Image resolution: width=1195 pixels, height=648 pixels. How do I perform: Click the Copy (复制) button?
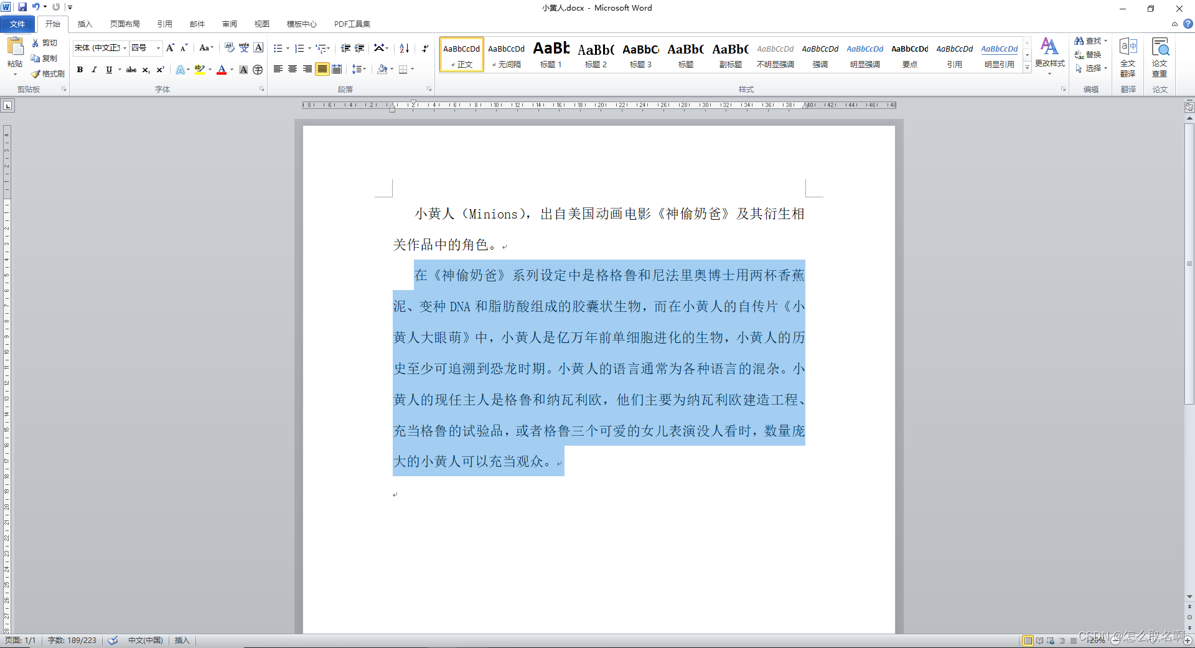coord(45,59)
